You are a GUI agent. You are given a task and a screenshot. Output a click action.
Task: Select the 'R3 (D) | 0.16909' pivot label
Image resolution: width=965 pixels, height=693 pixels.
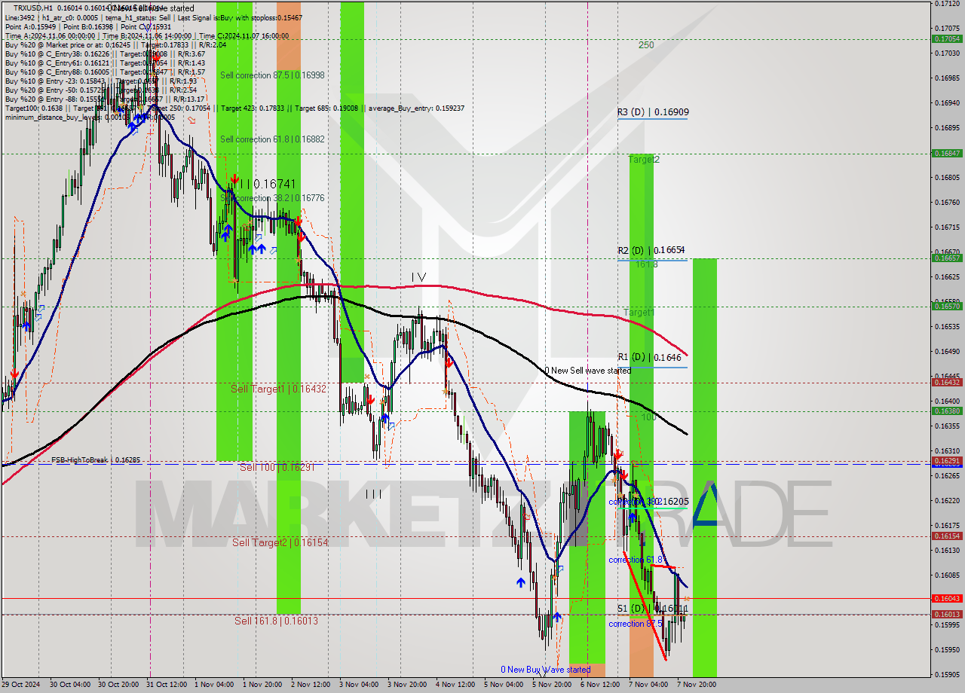pyautogui.click(x=653, y=112)
